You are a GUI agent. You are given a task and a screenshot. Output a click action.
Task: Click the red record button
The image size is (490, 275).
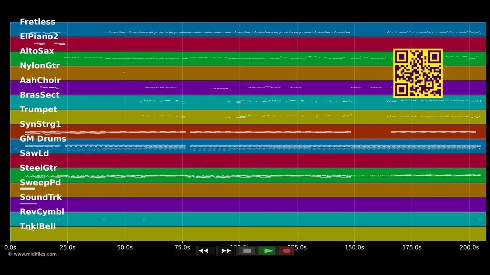pos(287,251)
